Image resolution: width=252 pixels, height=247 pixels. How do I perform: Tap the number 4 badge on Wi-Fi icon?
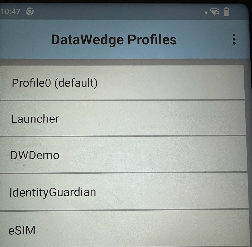tap(218, 13)
